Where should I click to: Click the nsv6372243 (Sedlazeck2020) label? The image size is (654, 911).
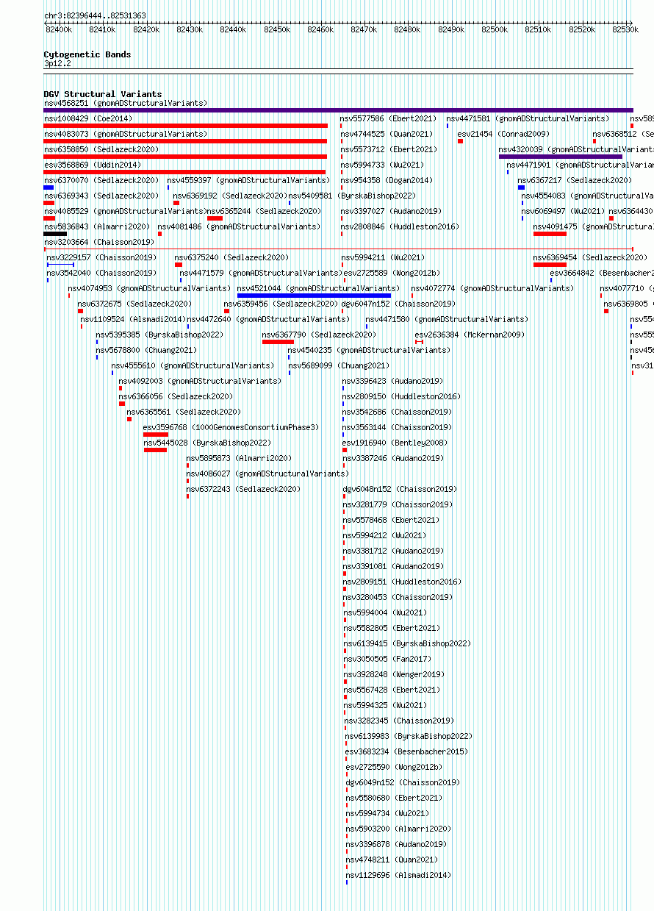click(x=243, y=489)
